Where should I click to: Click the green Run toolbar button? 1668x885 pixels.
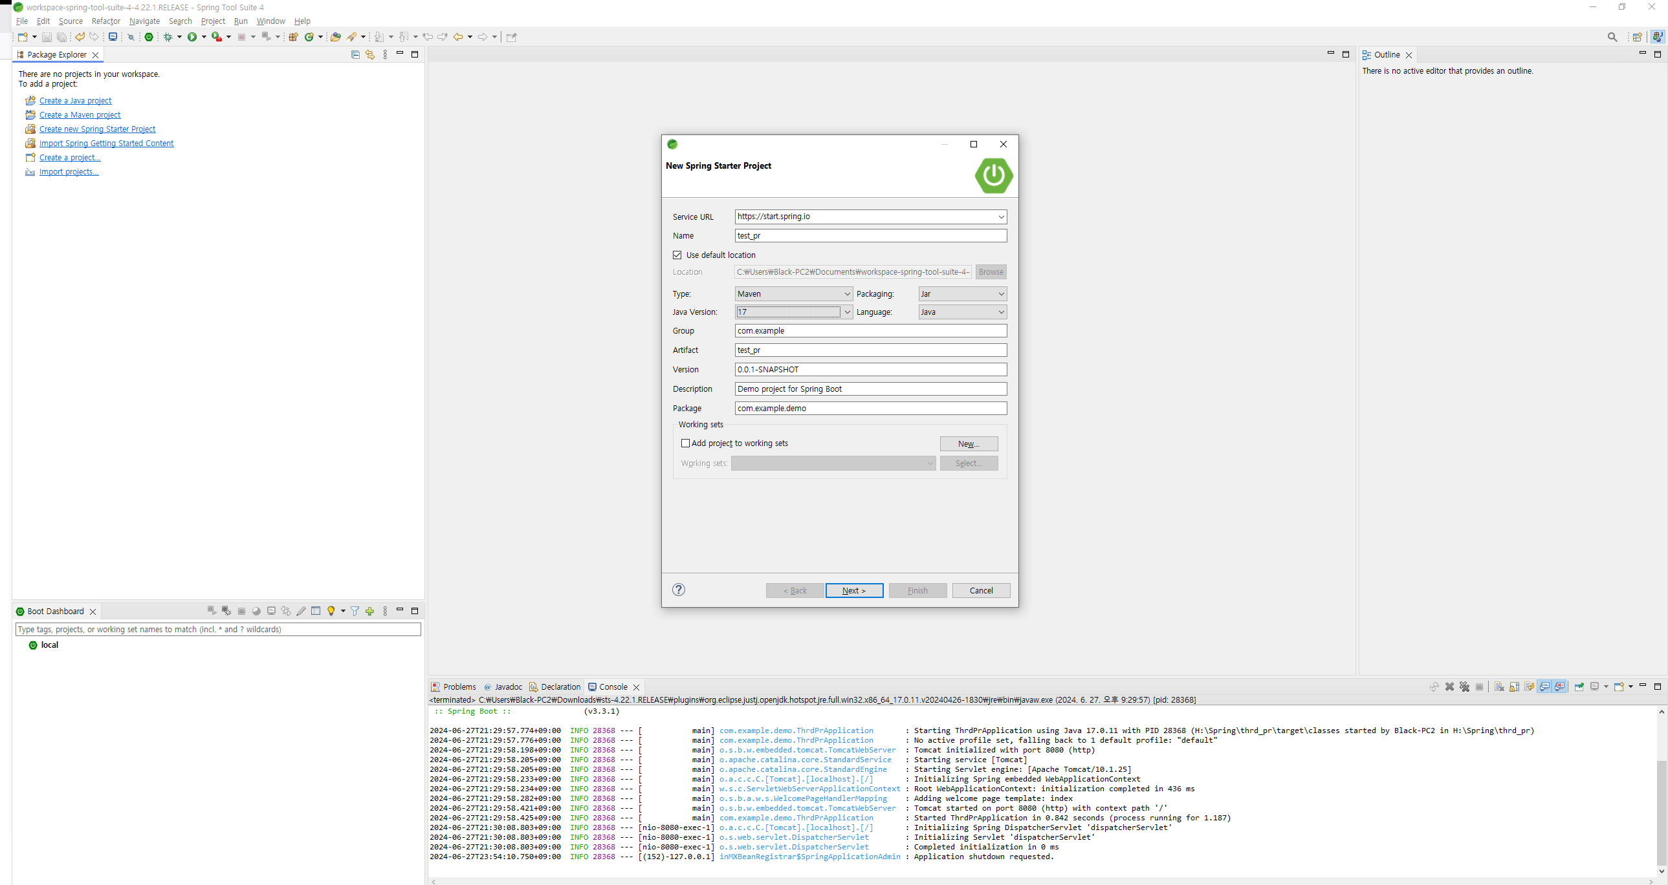pos(192,37)
